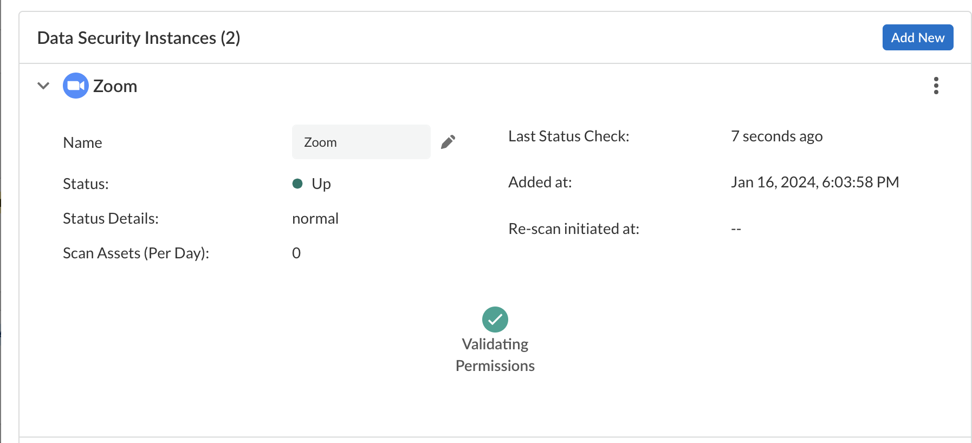The height and width of the screenshot is (443, 972).
Task: Click the Zoom instance title text
Action: [x=115, y=86]
